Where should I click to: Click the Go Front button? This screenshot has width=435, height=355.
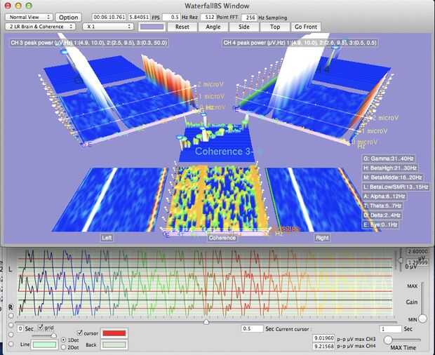pyautogui.click(x=306, y=27)
